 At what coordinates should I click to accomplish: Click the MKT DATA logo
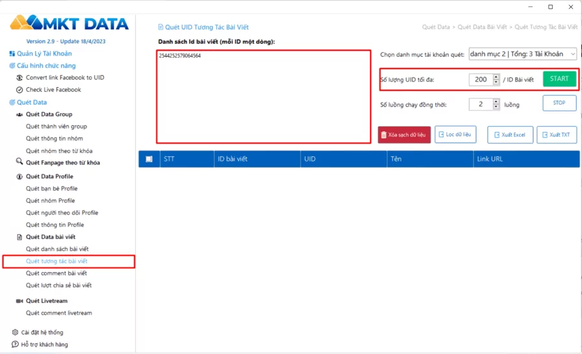pyautogui.click(x=69, y=23)
